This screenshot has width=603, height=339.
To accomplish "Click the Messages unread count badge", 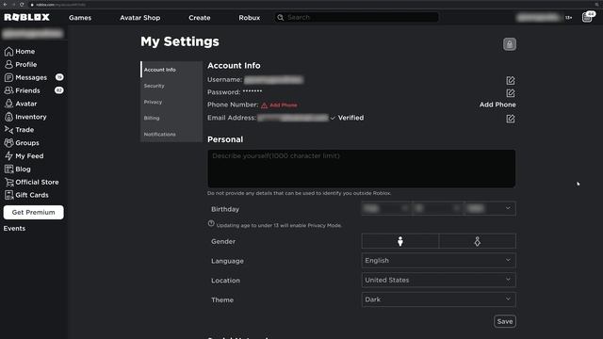I will pyautogui.click(x=59, y=77).
